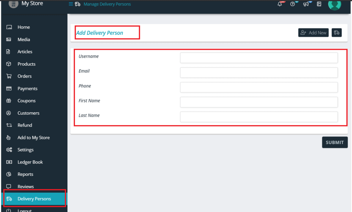Open the book icon in header
The image size is (352, 212).
click(x=319, y=4)
